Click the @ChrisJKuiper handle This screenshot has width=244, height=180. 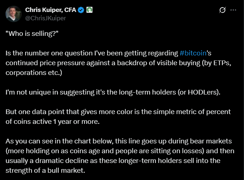click(x=45, y=18)
